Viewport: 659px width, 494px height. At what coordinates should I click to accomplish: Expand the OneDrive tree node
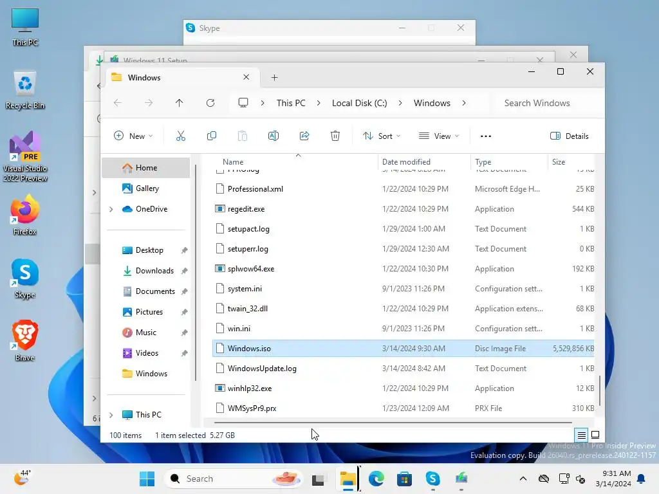[x=111, y=209]
